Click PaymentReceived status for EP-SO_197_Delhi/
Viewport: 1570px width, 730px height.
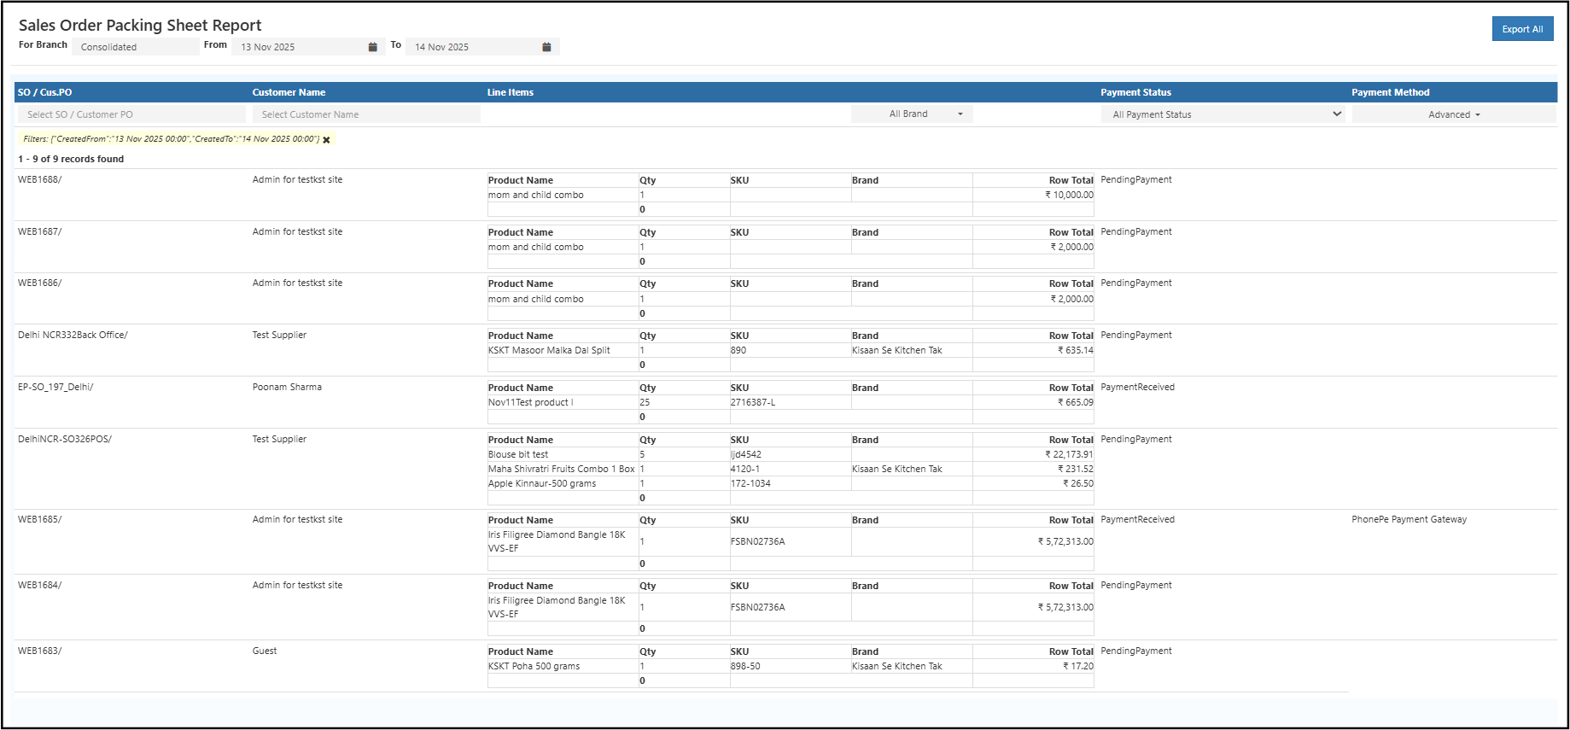pos(1137,387)
